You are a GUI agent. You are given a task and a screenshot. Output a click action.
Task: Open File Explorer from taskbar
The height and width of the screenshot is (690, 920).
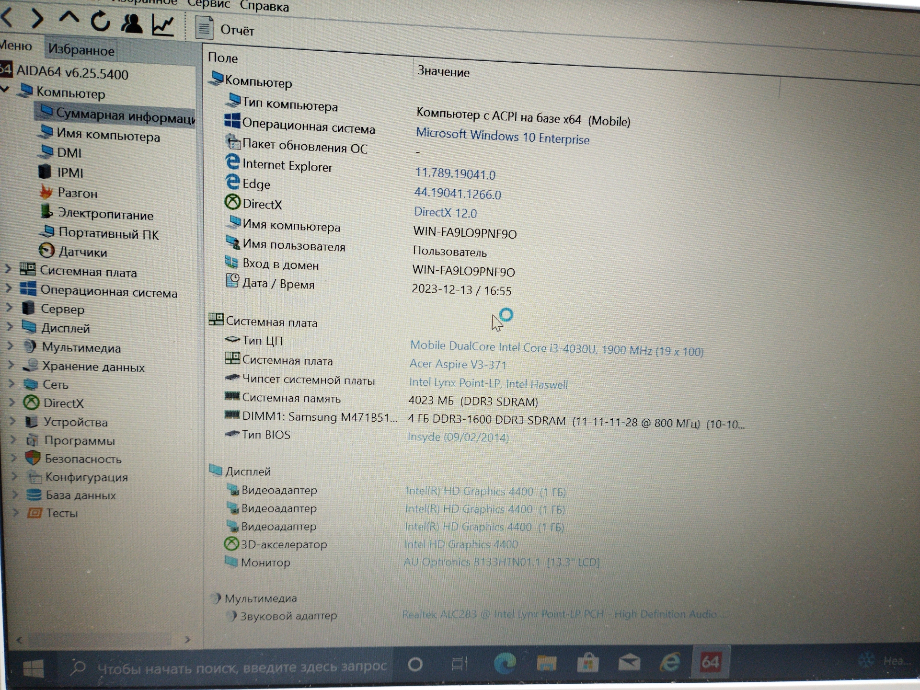[546, 663]
